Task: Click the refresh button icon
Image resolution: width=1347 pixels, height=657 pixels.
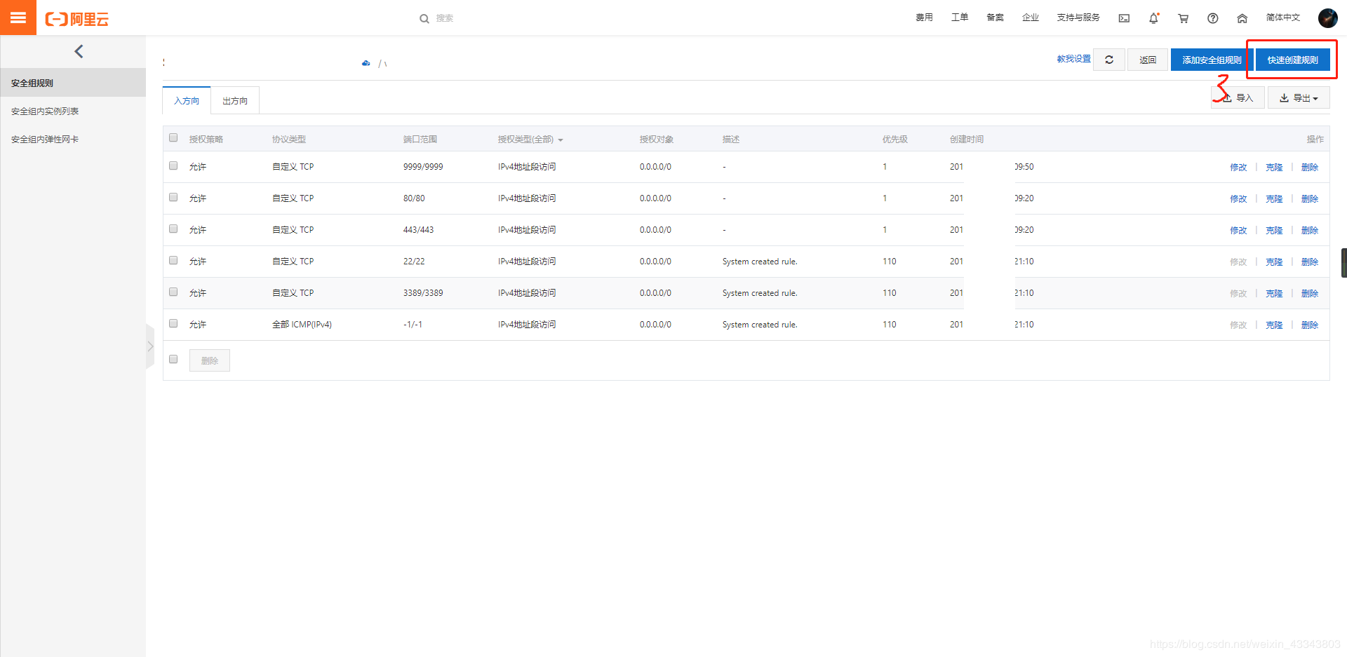Action: click(x=1109, y=60)
